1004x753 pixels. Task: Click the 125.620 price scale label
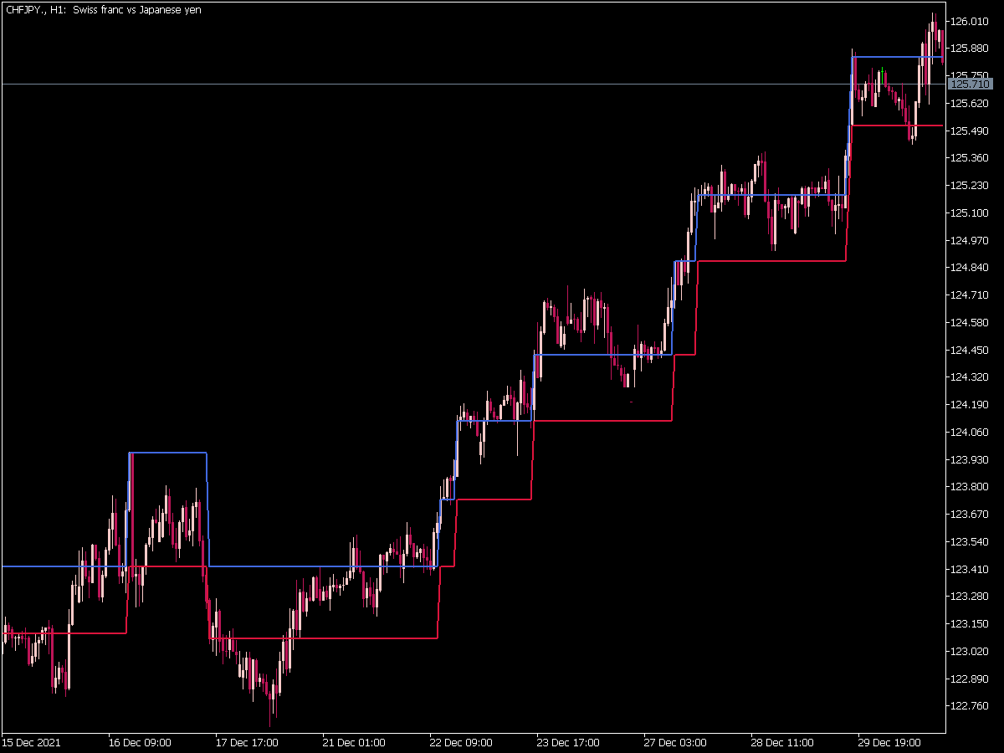971,103
